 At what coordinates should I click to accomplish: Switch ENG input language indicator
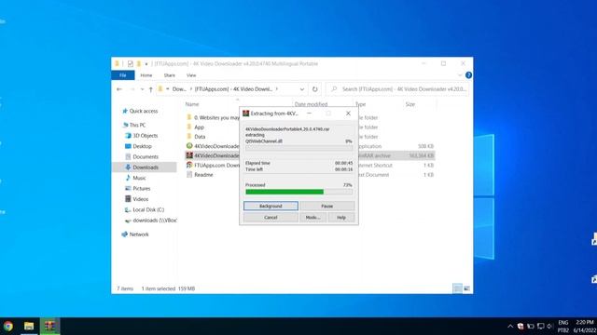tap(563, 327)
